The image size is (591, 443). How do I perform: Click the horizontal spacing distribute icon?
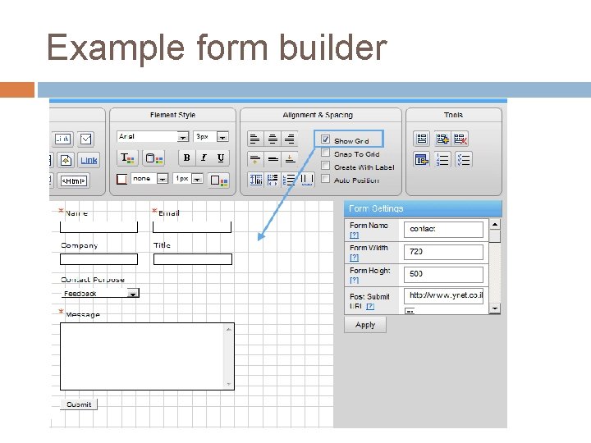point(306,180)
